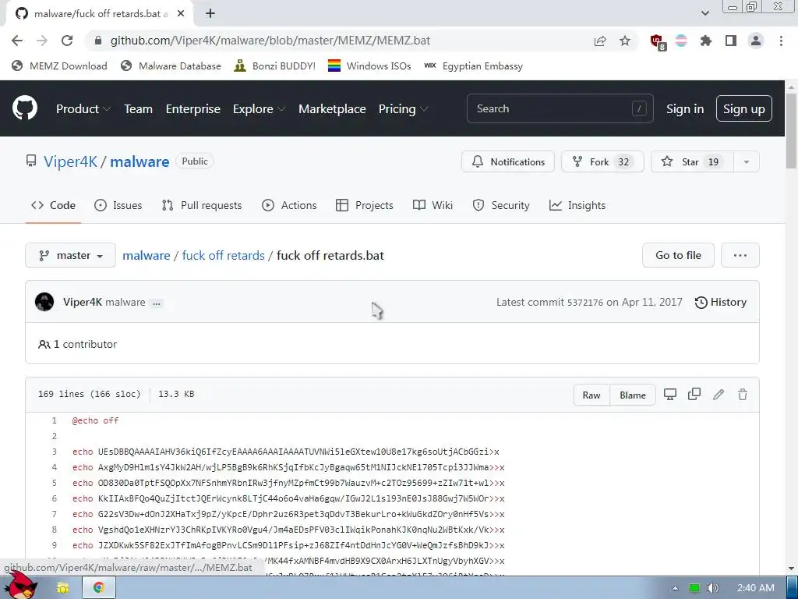Click the Notifications button
798x599 pixels.
click(x=508, y=162)
